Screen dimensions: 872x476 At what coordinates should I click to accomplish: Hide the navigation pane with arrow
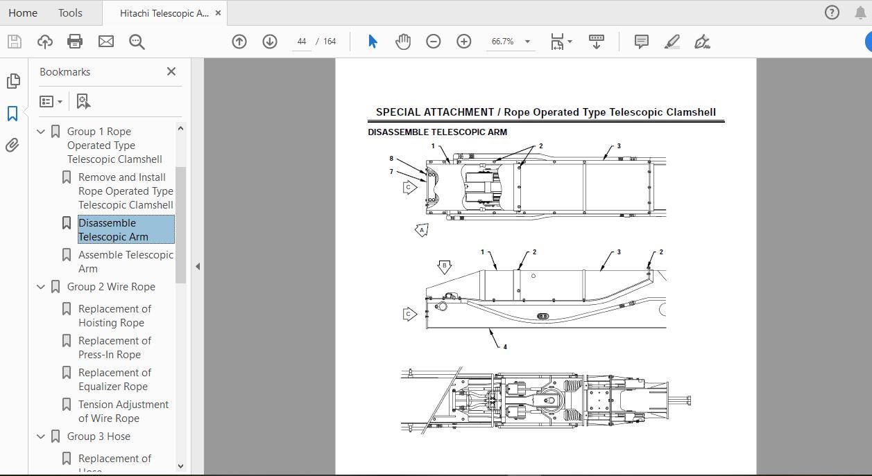pyautogui.click(x=198, y=266)
